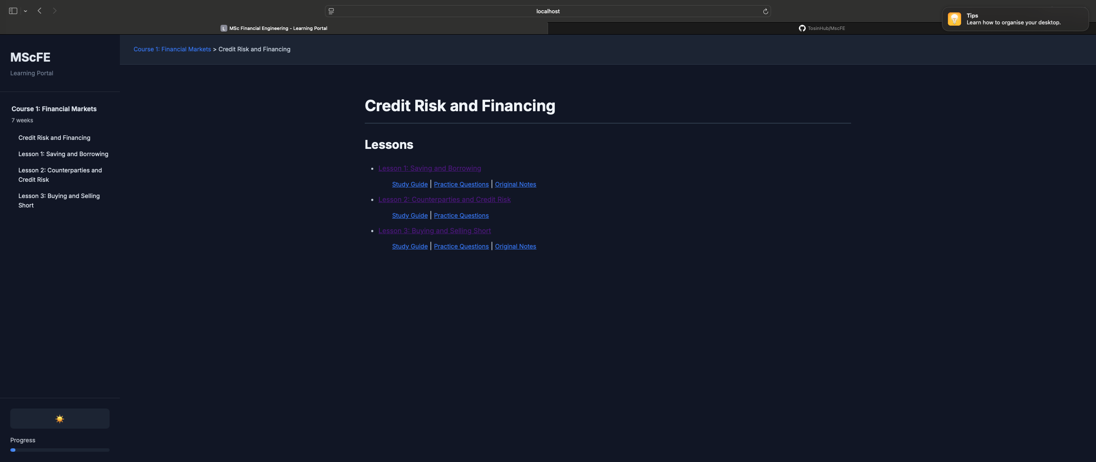The image size is (1096, 462).
Task: Open Original Notes for Lesson 3
Action: [x=515, y=246]
